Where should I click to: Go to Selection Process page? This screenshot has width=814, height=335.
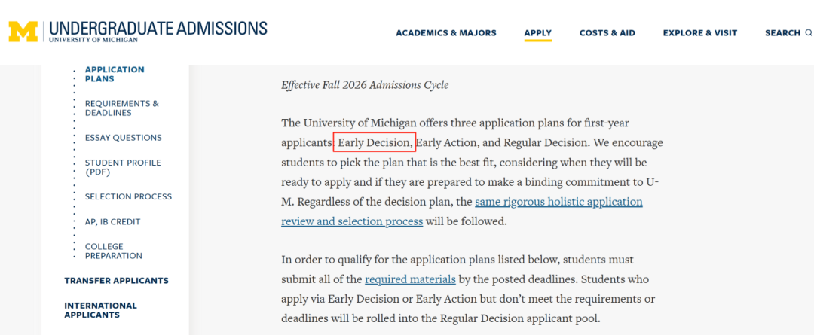(128, 196)
